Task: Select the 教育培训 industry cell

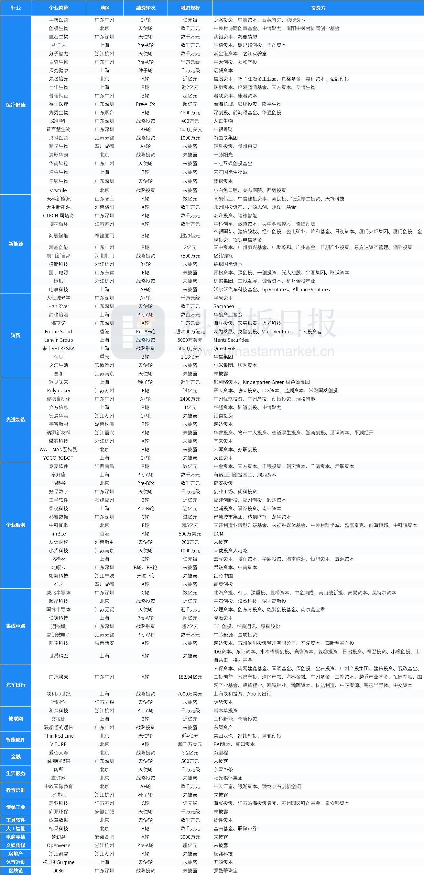Action: click(x=16, y=790)
